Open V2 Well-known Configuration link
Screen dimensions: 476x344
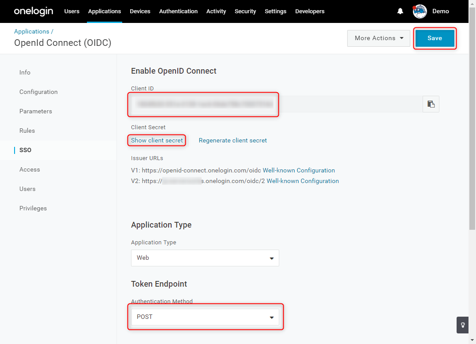[x=303, y=181]
